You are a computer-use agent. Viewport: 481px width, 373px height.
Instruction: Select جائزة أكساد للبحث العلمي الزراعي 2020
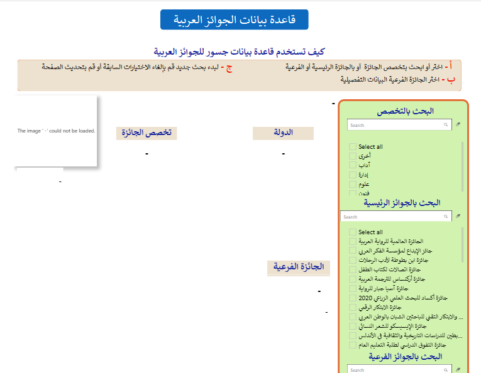353,298
